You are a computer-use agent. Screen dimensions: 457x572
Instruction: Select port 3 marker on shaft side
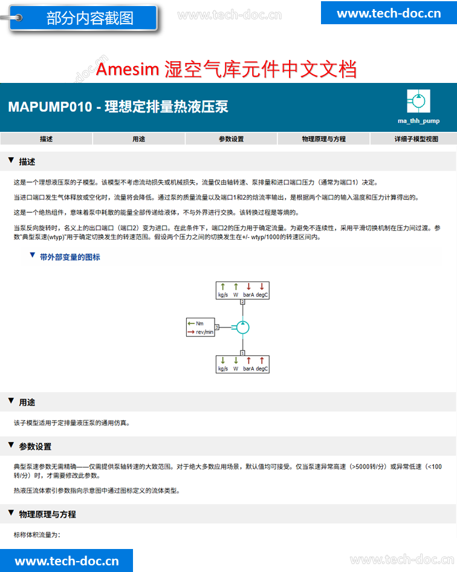coord(217,327)
